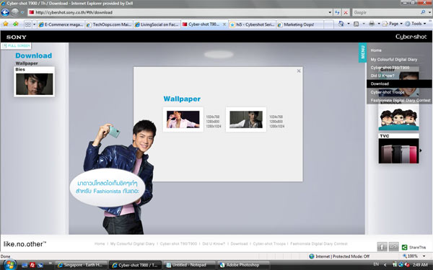
Task: Open the Tools menu dropdown
Action: (416, 24)
